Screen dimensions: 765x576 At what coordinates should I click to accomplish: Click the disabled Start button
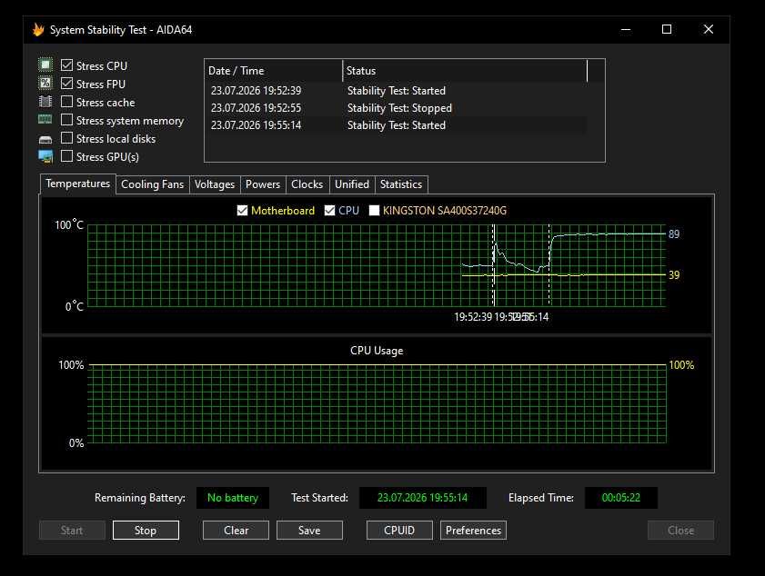pos(72,531)
